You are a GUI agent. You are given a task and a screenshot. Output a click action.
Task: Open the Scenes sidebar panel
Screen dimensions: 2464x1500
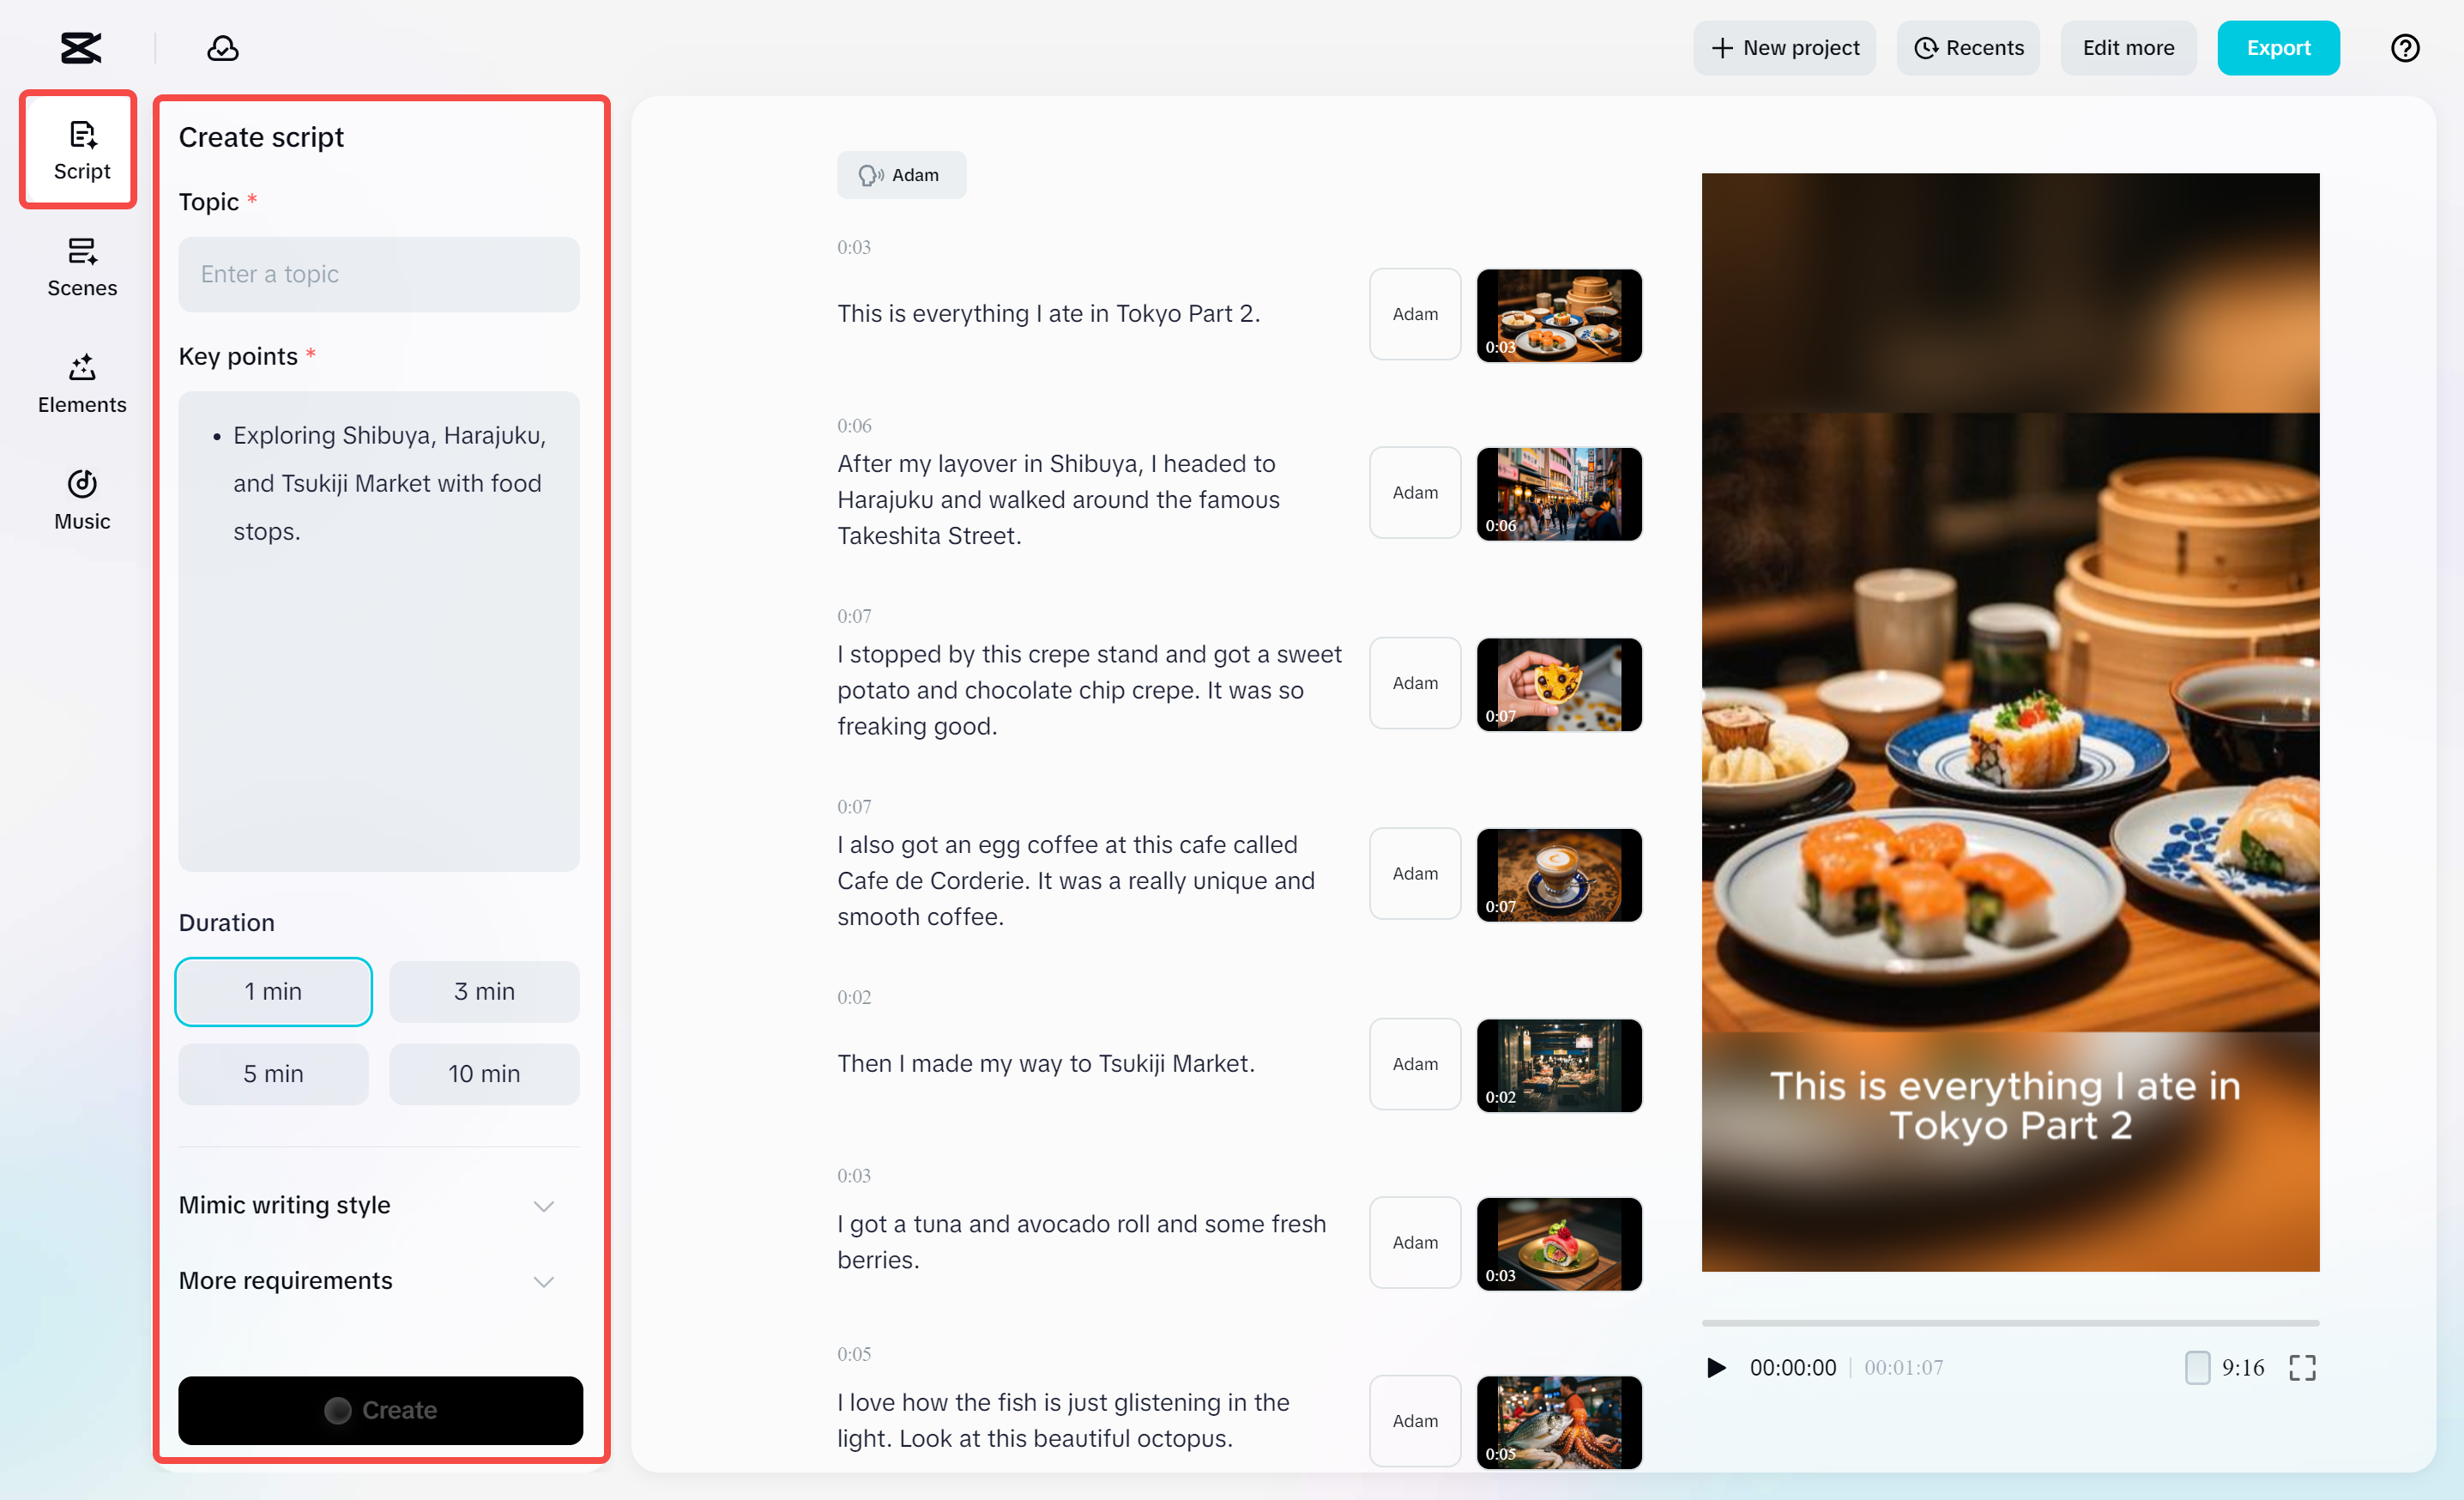pyautogui.click(x=82, y=267)
